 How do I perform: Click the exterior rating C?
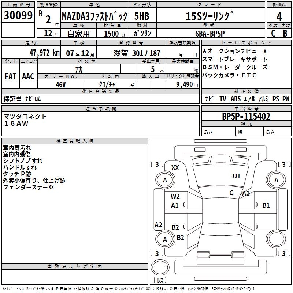(273, 33)
